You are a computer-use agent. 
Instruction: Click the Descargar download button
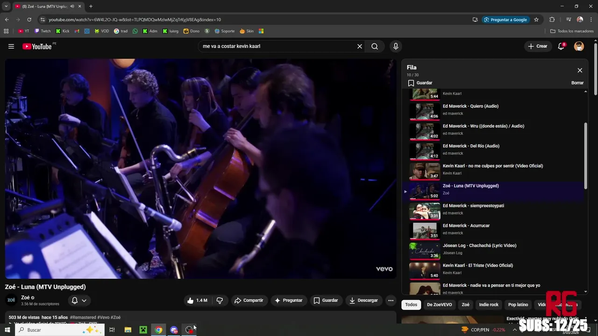tap(363, 301)
